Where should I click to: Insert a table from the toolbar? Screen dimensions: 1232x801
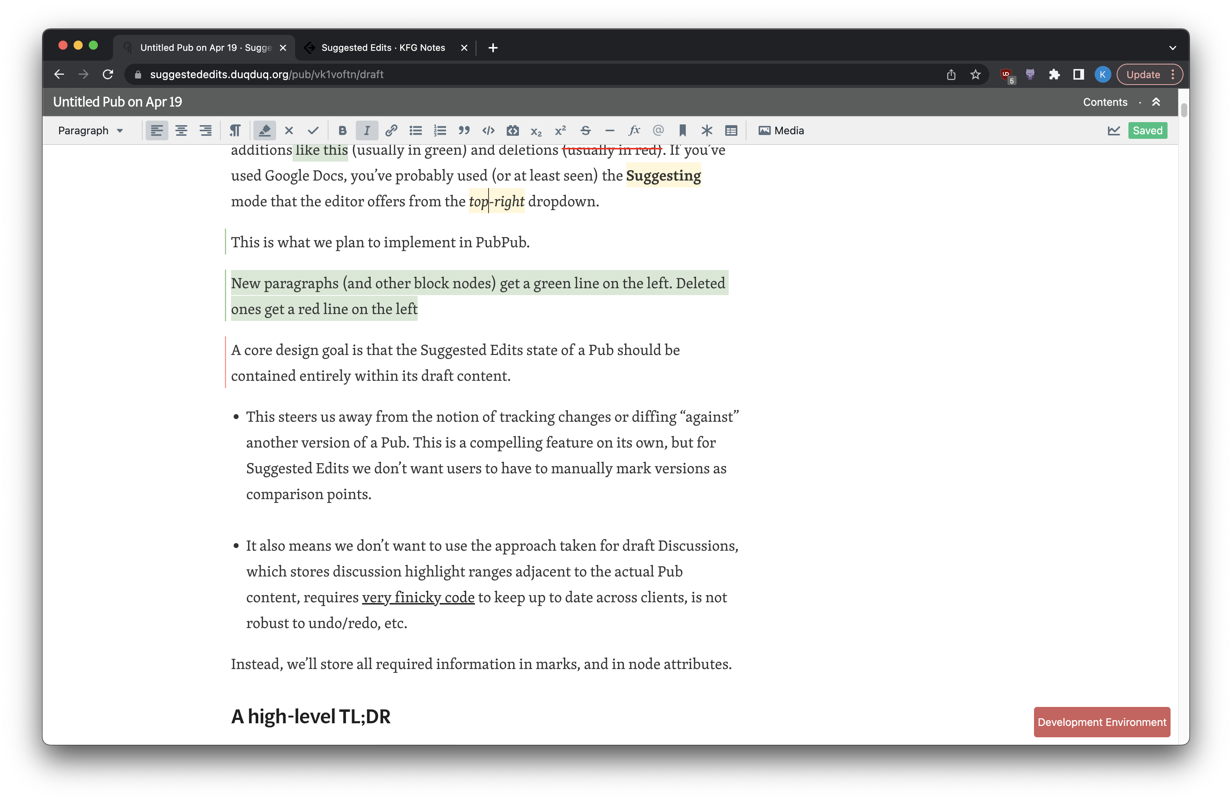[731, 130]
